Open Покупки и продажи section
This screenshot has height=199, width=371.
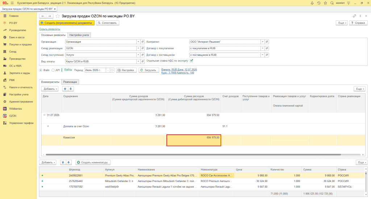(20, 45)
